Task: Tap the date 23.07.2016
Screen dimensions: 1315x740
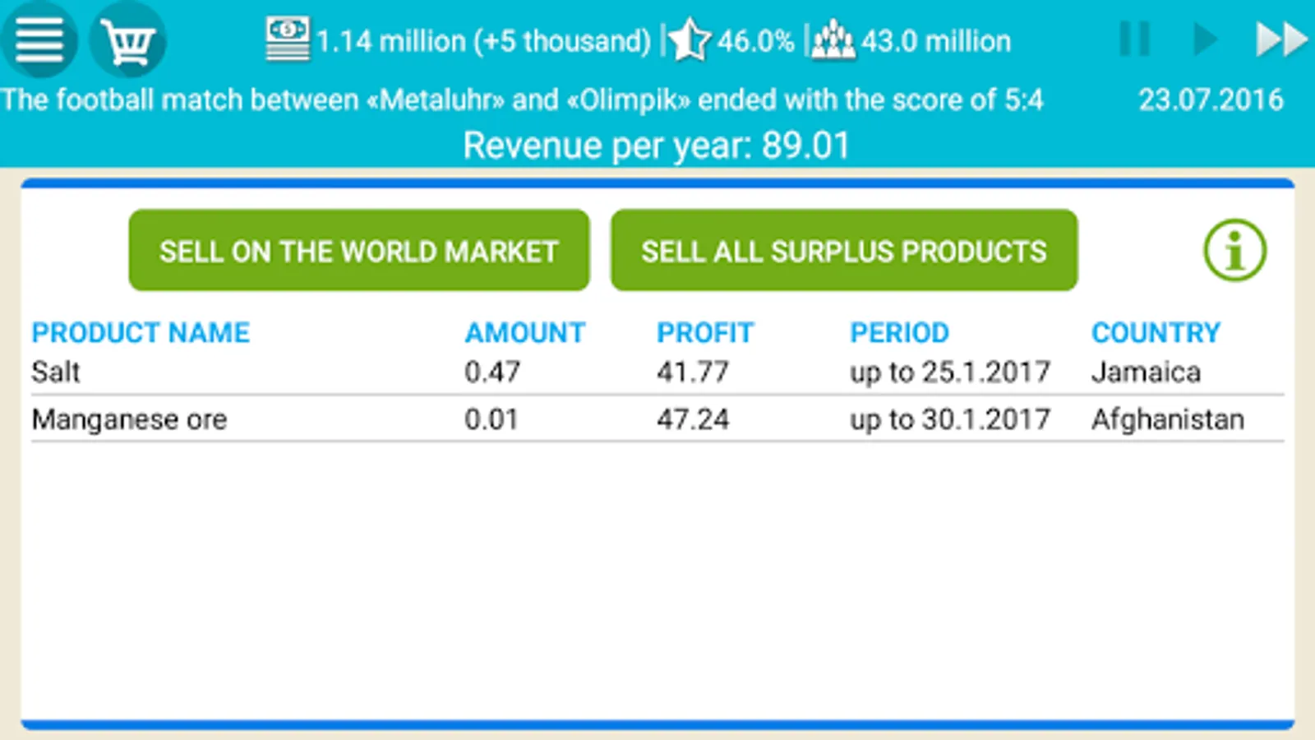Action: coord(1210,100)
